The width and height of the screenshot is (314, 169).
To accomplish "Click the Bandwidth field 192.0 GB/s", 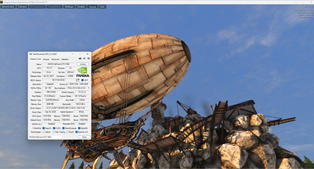I will point(80,104).
